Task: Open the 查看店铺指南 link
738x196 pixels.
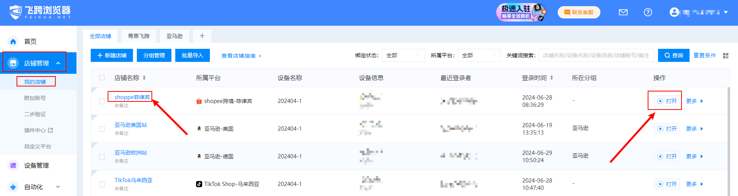Action: pyautogui.click(x=241, y=56)
